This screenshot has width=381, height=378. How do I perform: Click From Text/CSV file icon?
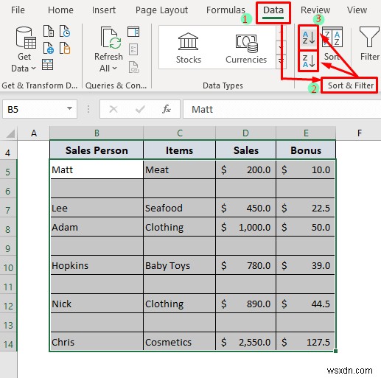[49, 31]
